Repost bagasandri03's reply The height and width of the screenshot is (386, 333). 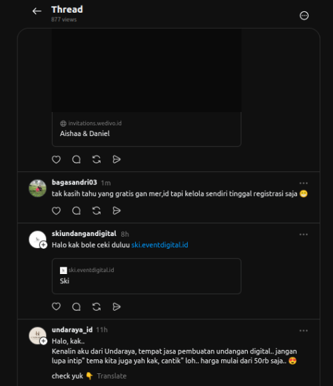click(97, 211)
